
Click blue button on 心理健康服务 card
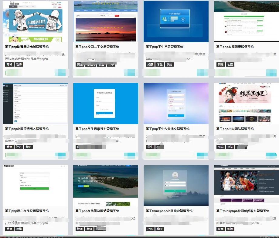[271, 73]
